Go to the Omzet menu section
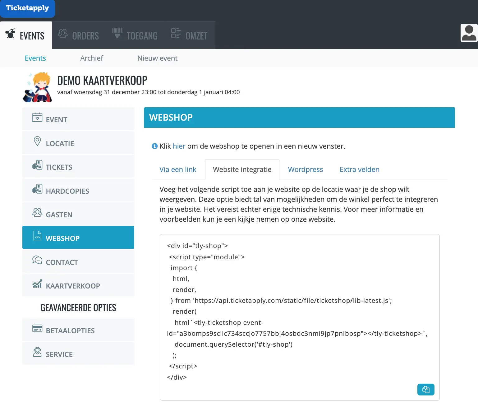478x411 pixels. pos(189,35)
